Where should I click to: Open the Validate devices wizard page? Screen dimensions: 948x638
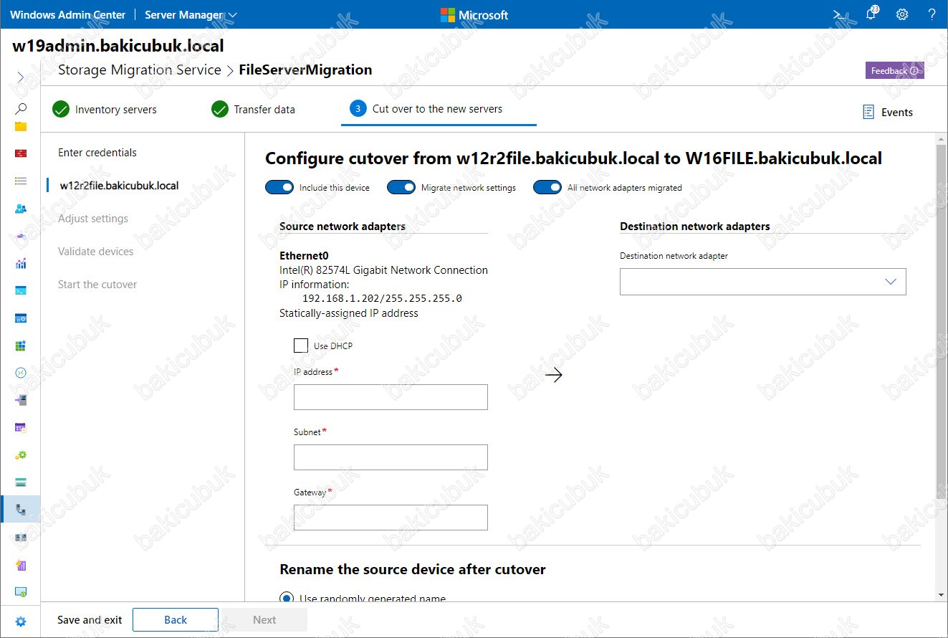[x=96, y=252]
